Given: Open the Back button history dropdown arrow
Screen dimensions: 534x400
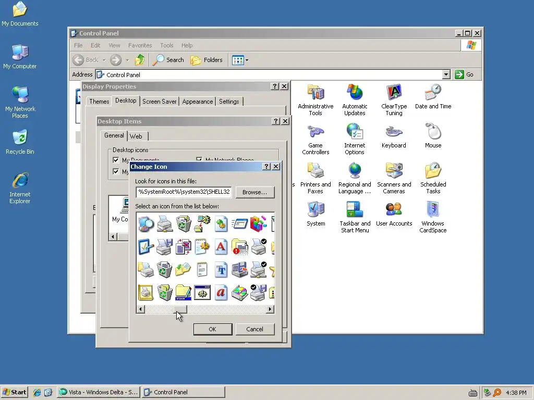Looking at the screenshot, I should pyautogui.click(x=104, y=60).
